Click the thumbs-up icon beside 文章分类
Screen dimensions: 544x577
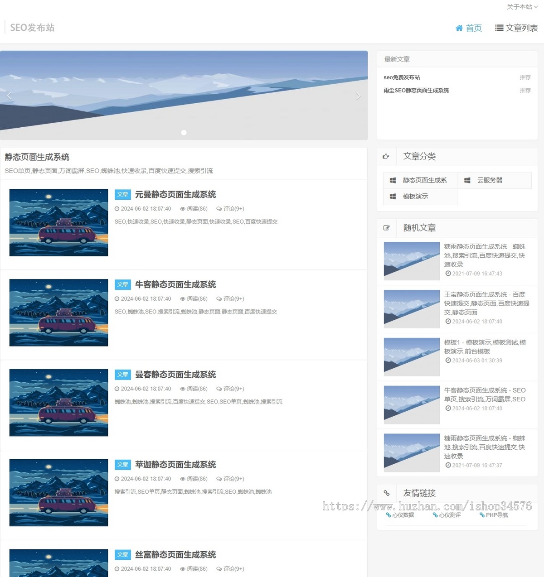(x=386, y=157)
